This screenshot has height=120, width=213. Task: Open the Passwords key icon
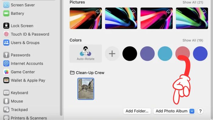[x=6, y=55]
